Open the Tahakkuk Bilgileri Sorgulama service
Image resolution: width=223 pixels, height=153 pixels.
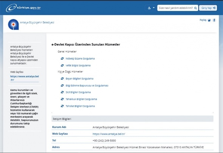click(x=81, y=99)
